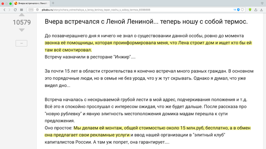Click the rating number 10579
The height and width of the screenshot is (149, 266).
coord(22,22)
